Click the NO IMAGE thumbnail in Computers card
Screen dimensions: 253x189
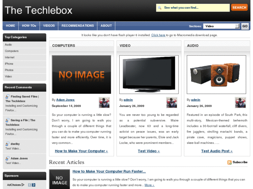click(x=81, y=75)
